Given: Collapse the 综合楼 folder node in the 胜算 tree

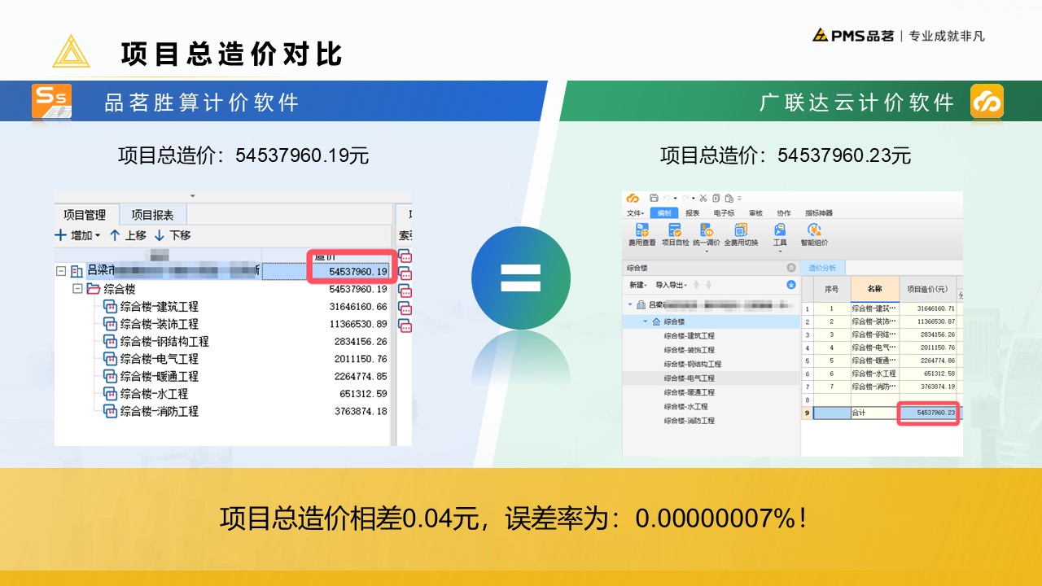Looking at the screenshot, I should coord(77,289).
